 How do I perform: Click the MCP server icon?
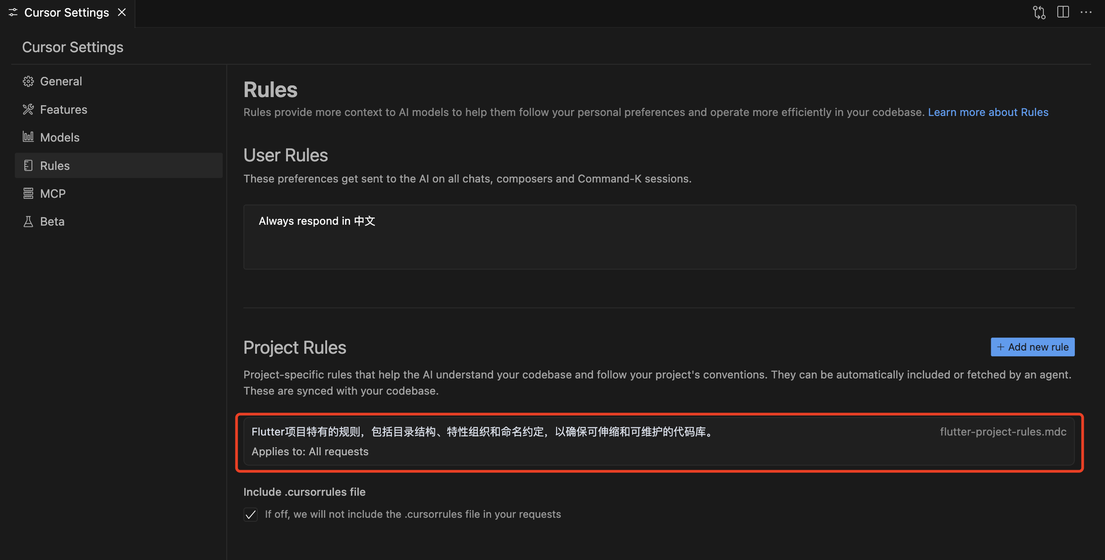click(x=28, y=193)
